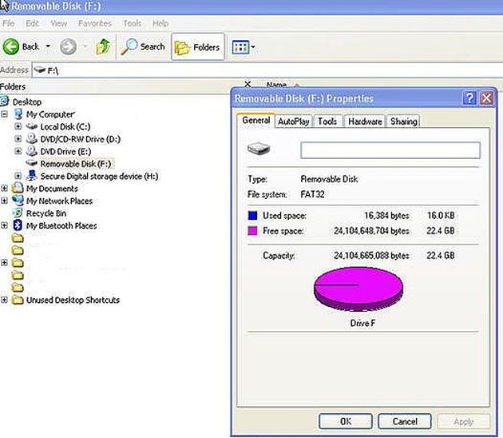Image resolution: width=503 pixels, height=438 pixels.
Task: Select My Computer in folder tree
Action: point(50,114)
